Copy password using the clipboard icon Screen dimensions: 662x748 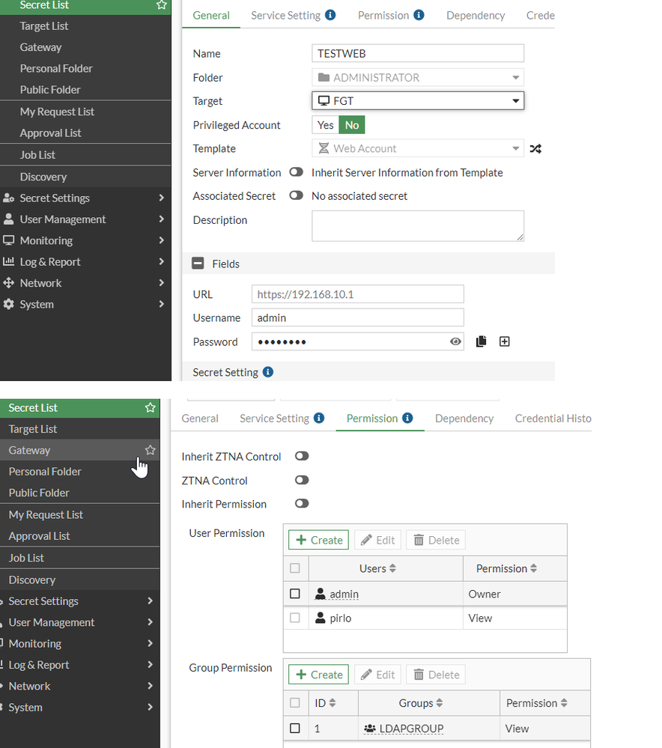[x=481, y=341]
